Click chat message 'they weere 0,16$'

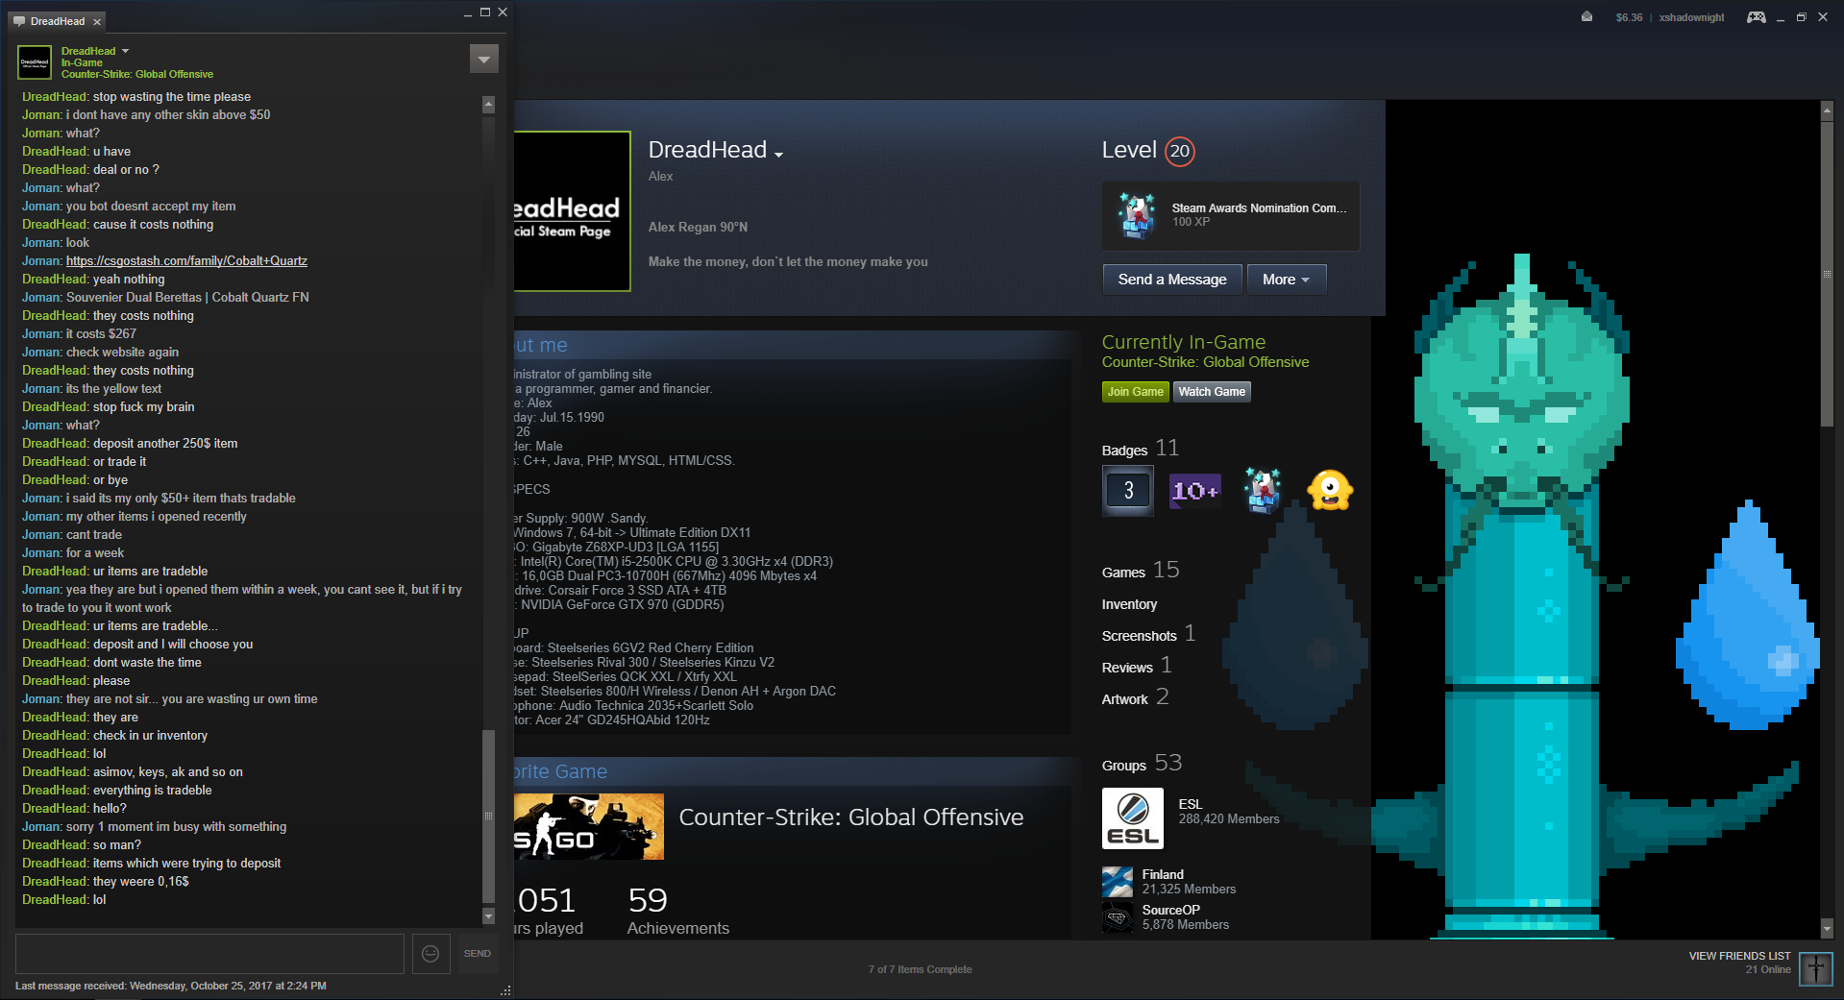click(x=141, y=881)
